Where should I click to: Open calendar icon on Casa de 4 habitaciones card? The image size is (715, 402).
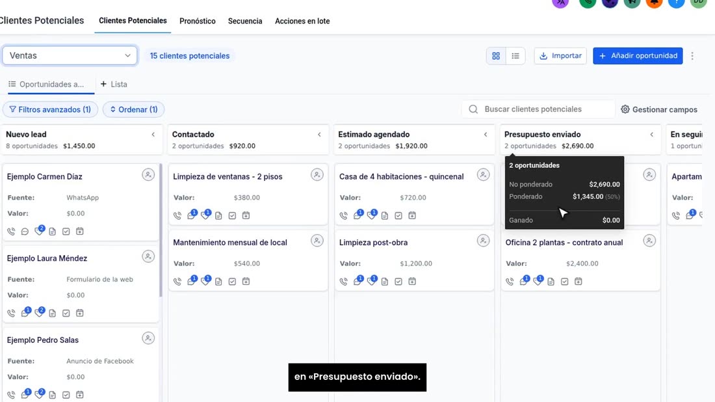click(x=411, y=215)
